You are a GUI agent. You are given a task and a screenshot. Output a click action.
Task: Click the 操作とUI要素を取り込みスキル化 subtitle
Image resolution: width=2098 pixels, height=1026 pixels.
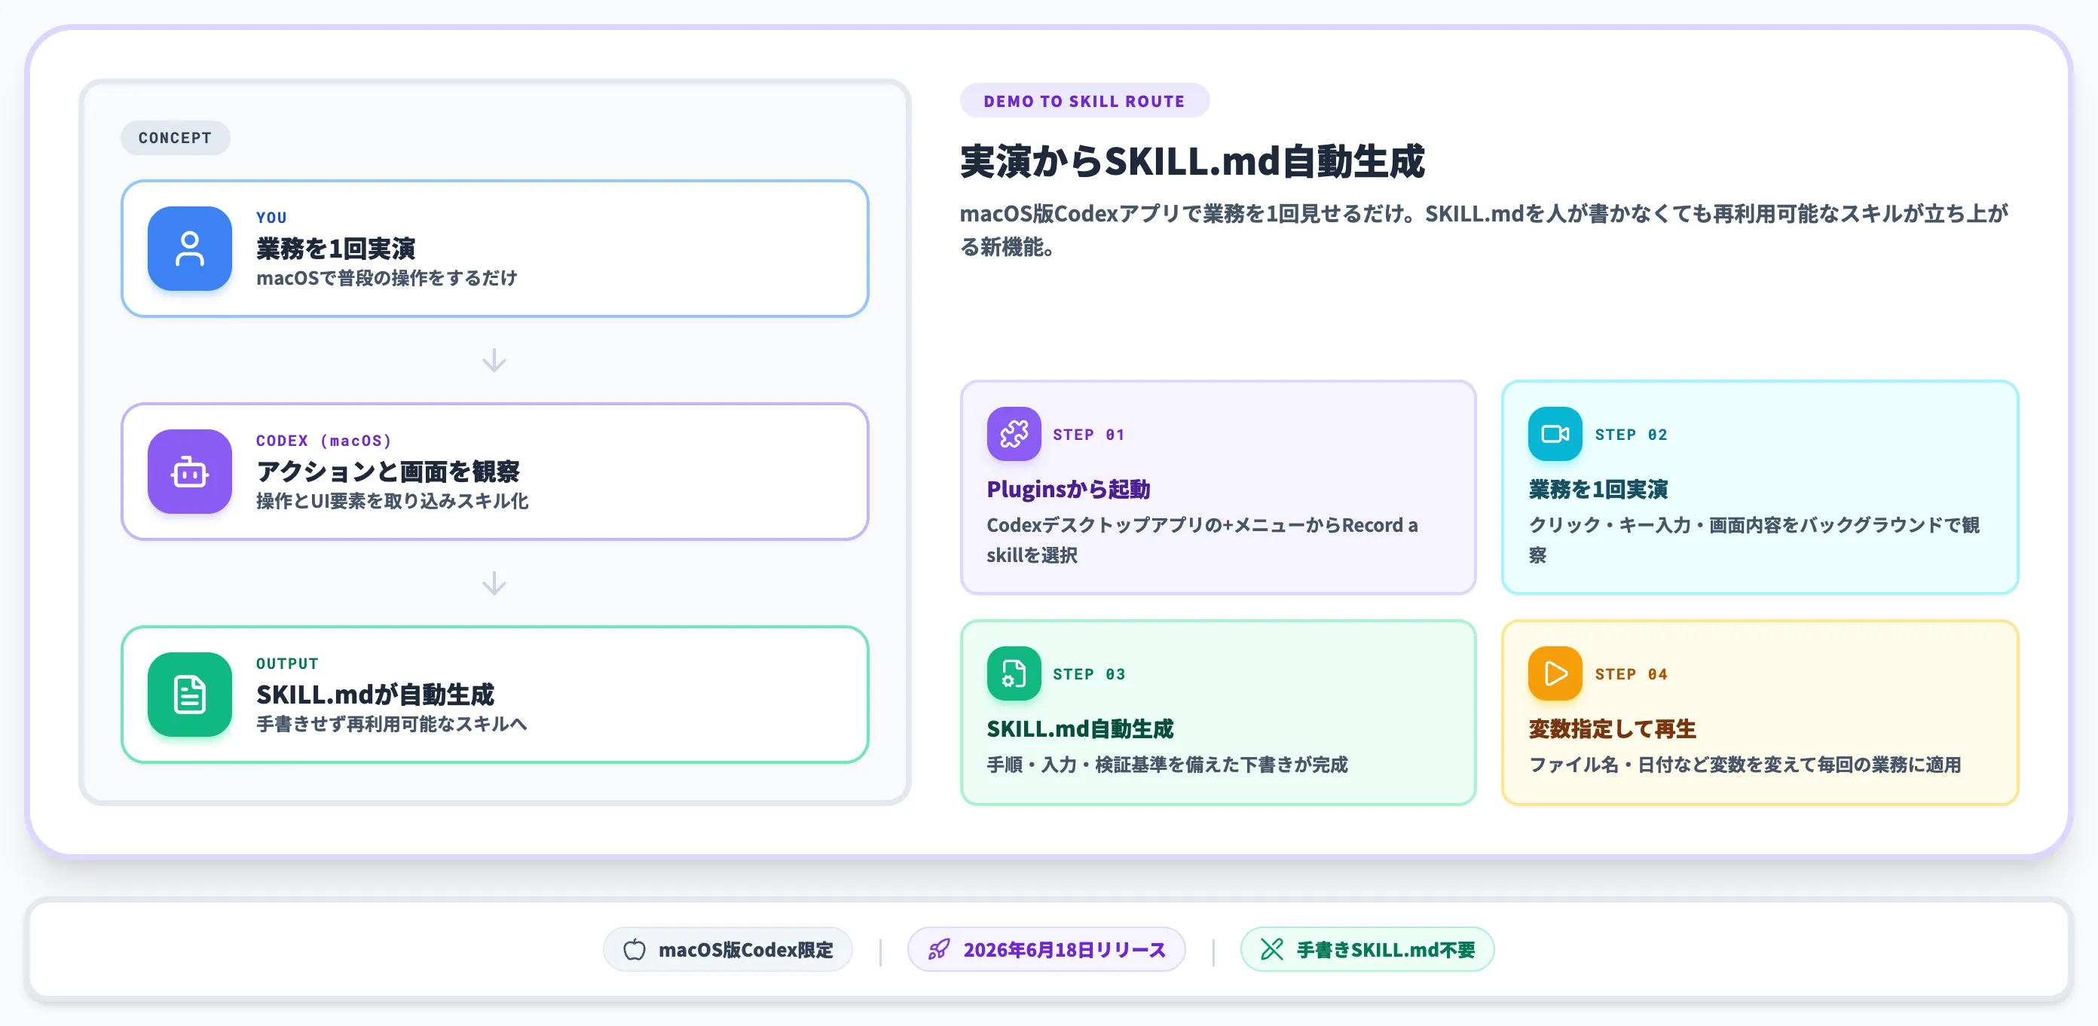tap(392, 501)
